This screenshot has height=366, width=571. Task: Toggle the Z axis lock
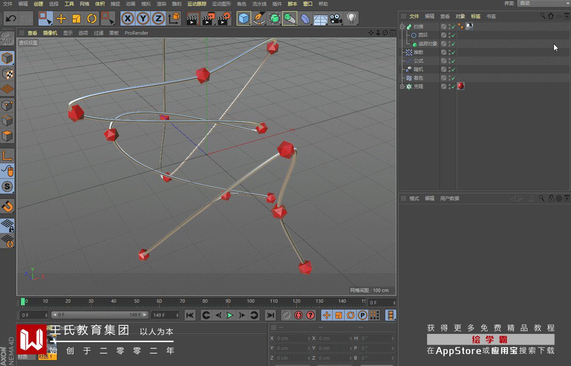pos(158,18)
